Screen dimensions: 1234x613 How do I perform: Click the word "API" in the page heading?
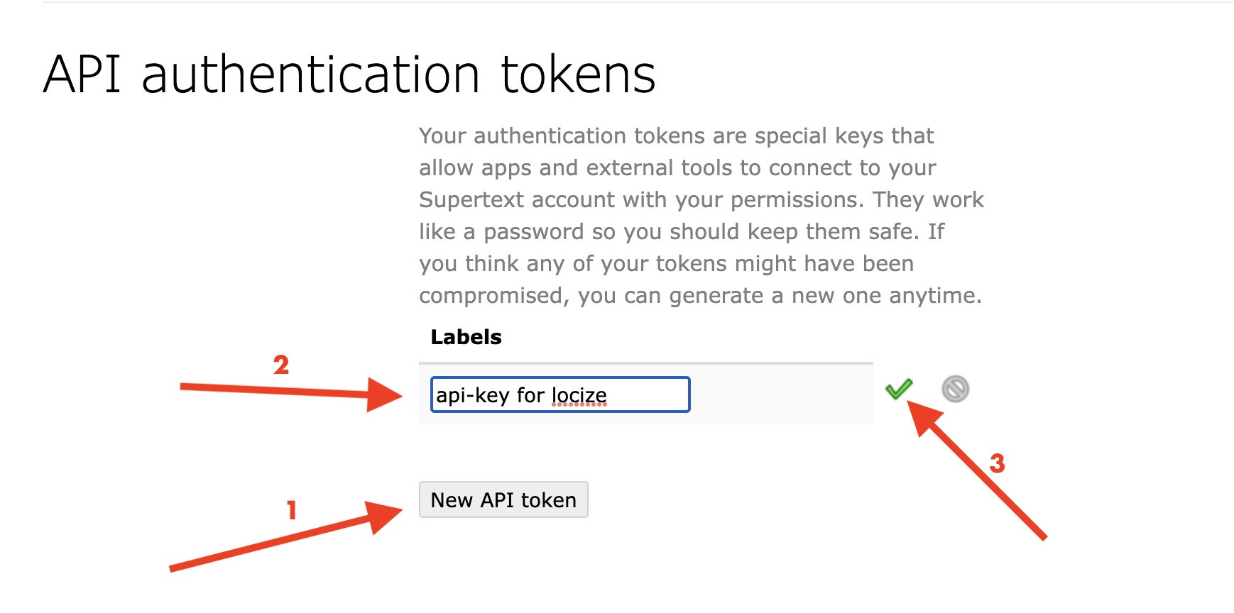82,74
